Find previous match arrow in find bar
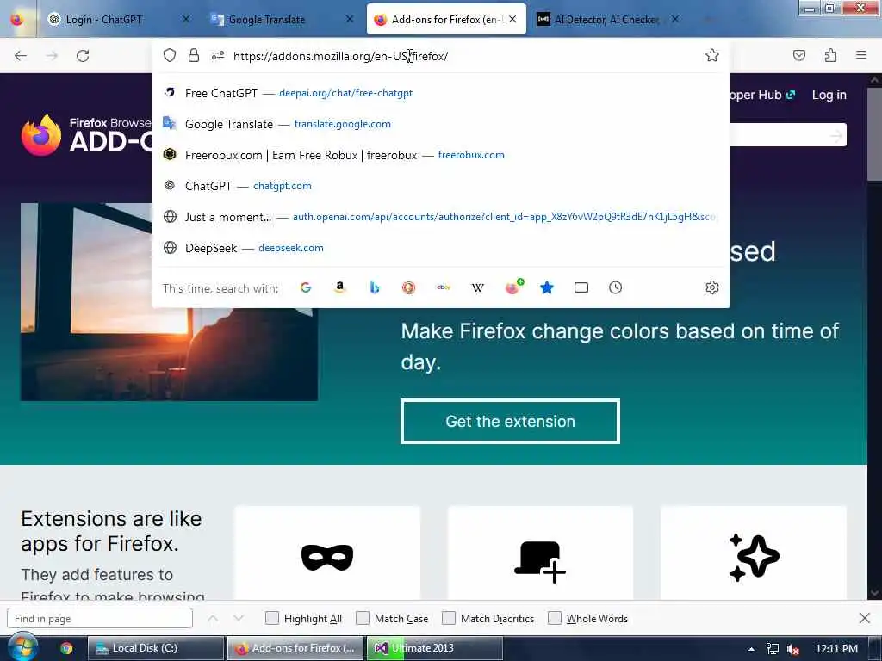The image size is (882, 661). (213, 618)
